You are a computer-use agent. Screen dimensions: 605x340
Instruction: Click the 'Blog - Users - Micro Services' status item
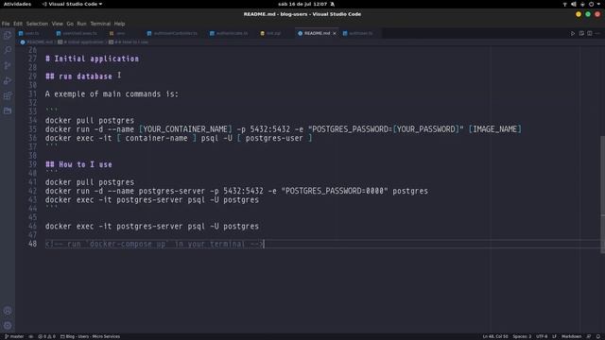pyautogui.click(x=91, y=336)
